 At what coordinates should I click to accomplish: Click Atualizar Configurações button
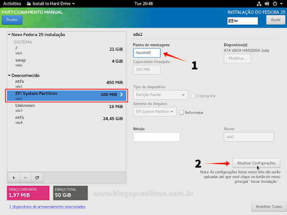[256, 163]
